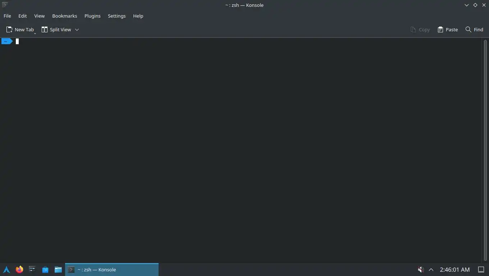Click the muted volume tray icon
The image size is (489, 276).
pyautogui.click(x=420, y=270)
